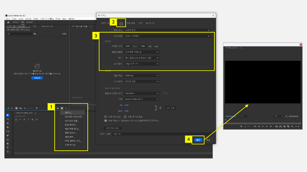Open the QuickTime preview file format dropdown
This screenshot has height=172, width=307.
click(141, 93)
